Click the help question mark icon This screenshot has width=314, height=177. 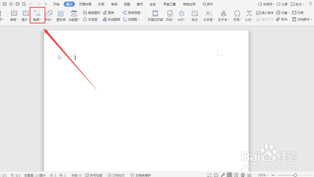(x=311, y=4)
